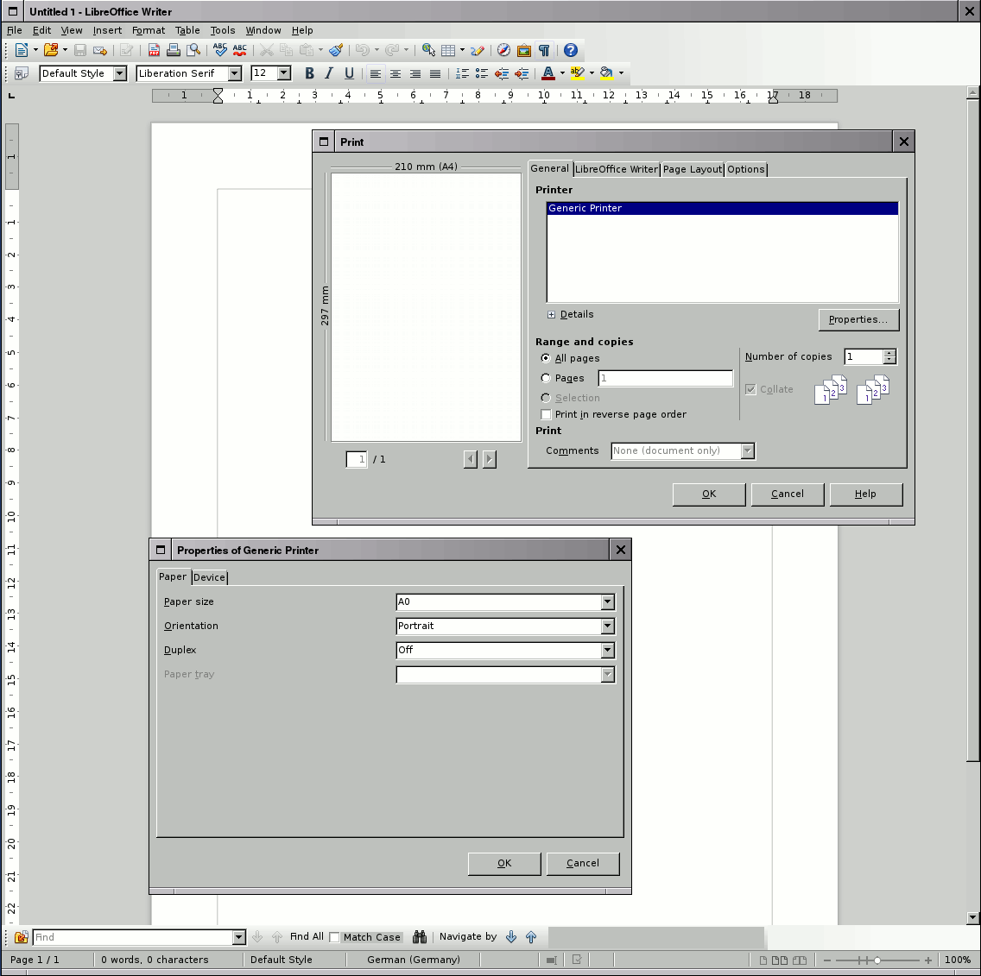Apply Italic formatting
Image resolution: width=981 pixels, height=976 pixels.
coord(329,73)
